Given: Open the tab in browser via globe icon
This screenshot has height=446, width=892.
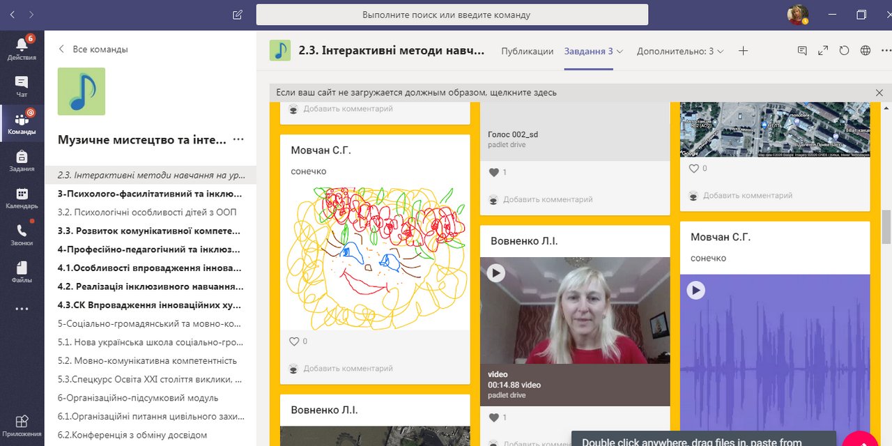Looking at the screenshot, I should pos(866,50).
